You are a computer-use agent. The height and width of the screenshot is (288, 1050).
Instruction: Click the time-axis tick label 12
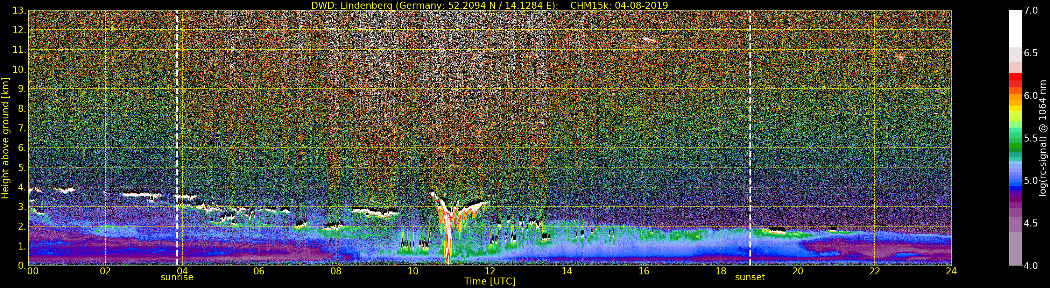489,271
